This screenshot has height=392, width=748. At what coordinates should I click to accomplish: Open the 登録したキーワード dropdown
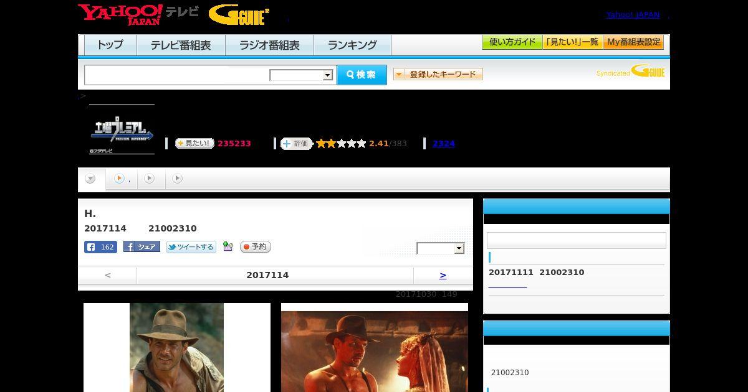[438, 74]
